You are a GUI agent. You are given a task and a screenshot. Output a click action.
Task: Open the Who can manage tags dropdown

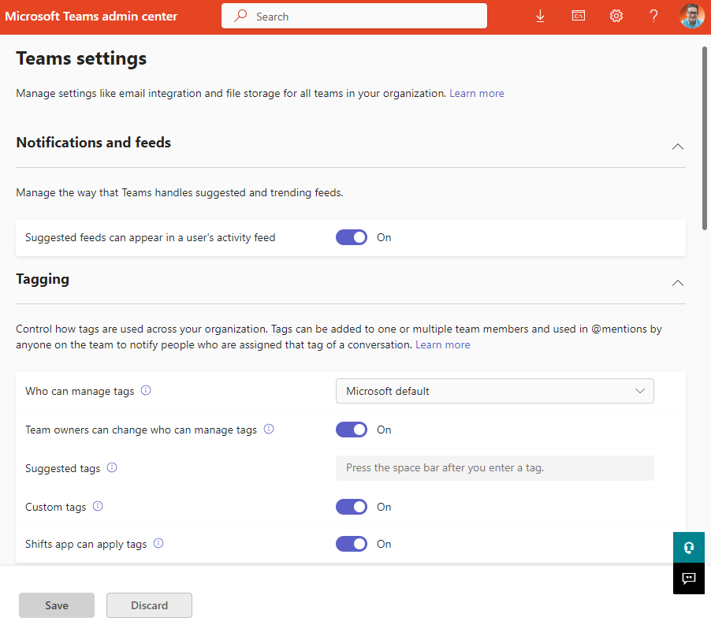(x=494, y=390)
